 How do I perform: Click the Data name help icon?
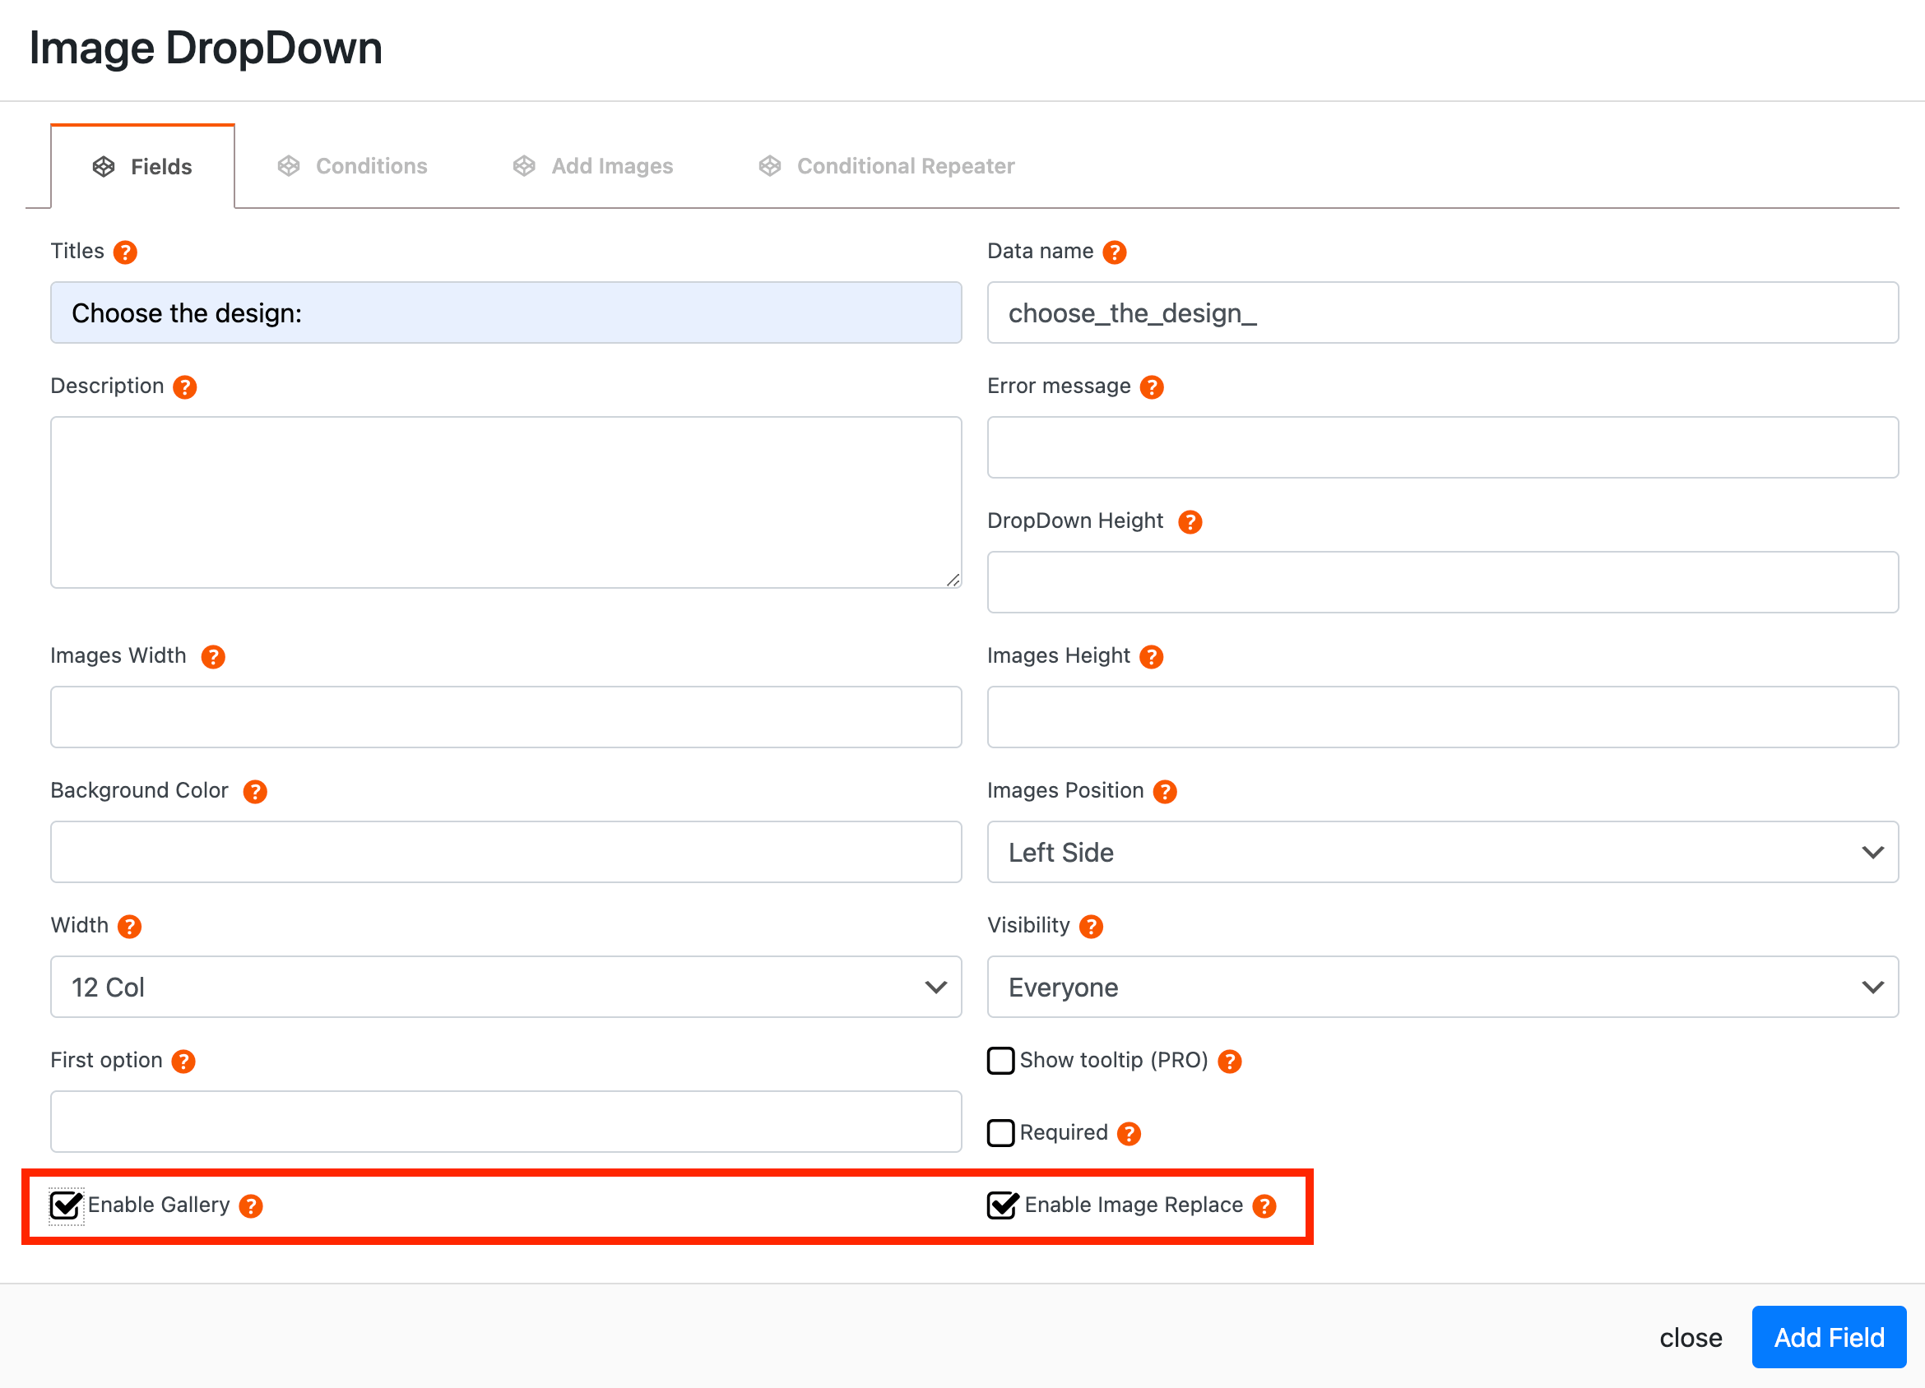[x=1114, y=252]
